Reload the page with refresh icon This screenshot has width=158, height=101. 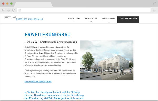14,10
